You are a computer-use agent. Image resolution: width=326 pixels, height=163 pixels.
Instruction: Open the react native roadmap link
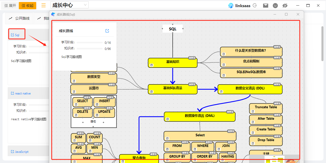pyautogui.click(x=21, y=93)
